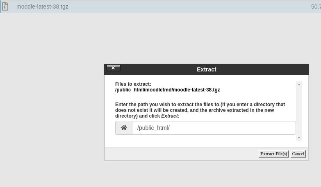The width and height of the screenshot is (321, 187).
Task: Click the blank dialog area below the path field
Action: point(205,140)
